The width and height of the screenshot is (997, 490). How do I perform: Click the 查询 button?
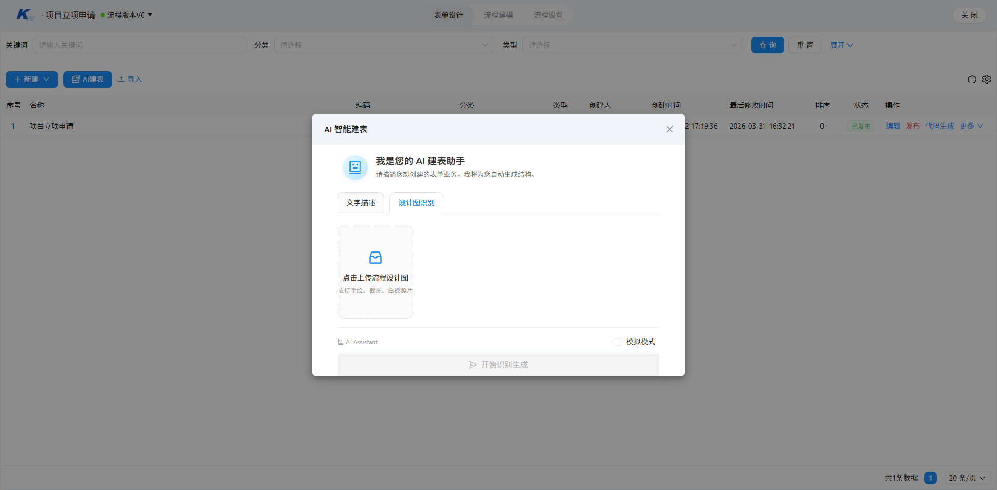coord(767,45)
